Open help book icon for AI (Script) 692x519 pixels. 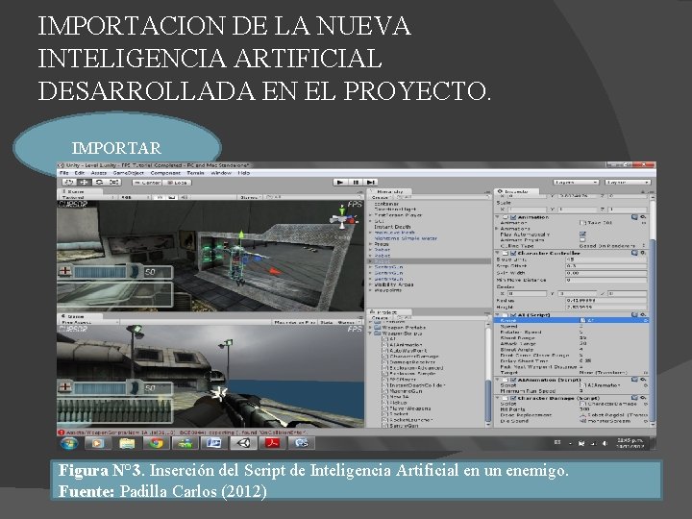[x=634, y=314]
